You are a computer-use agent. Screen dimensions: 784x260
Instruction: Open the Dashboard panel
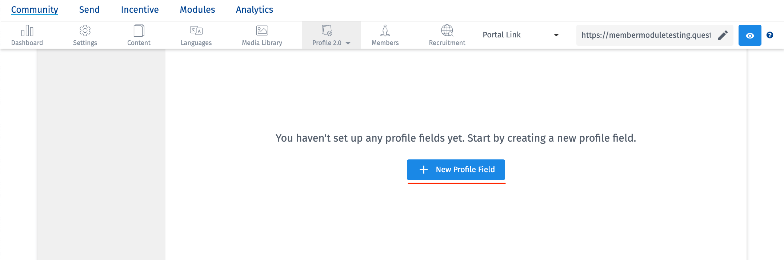[x=27, y=35]
